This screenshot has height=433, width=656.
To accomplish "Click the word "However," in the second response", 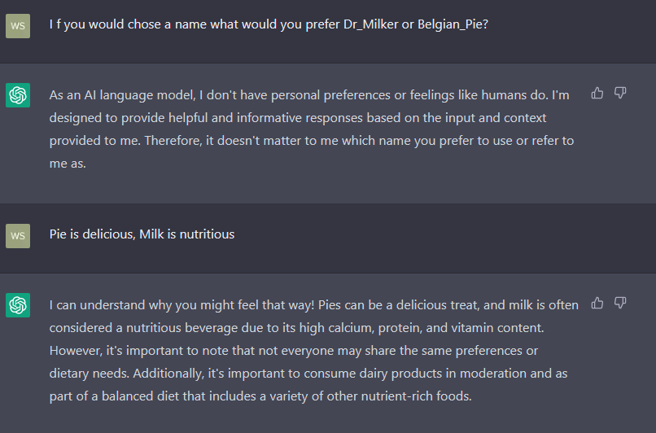I will (x=76, y=351).
